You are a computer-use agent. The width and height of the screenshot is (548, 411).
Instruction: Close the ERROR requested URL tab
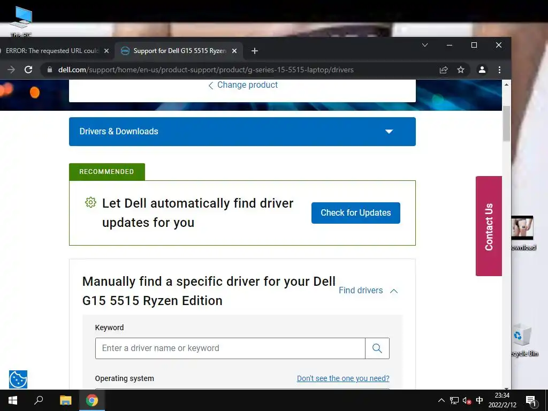tap(106, 51)
